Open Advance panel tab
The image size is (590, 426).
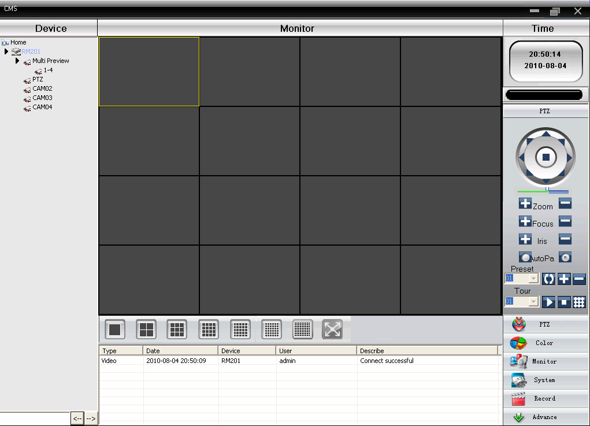click(546, 417)
